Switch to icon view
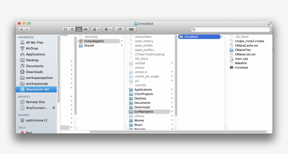This screenshot has height=154, width=288. [x=65, y=29]
